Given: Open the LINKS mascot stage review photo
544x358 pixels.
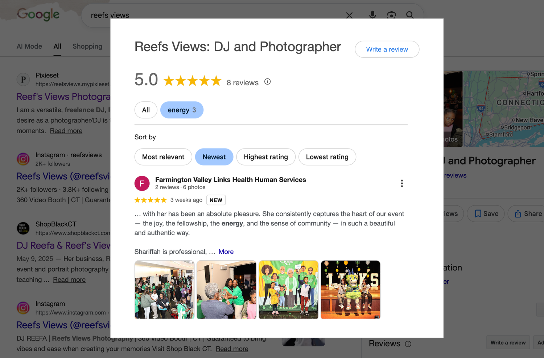Looking at the screenshot, I should 351,290.
